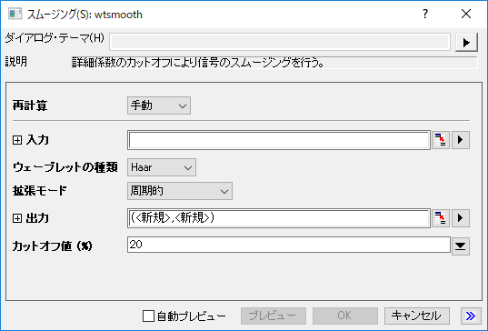Image resolution: width=488 pixels, height=331 pixels.
Task: Expand the 入力 tree node
Action: pos(17,140)
